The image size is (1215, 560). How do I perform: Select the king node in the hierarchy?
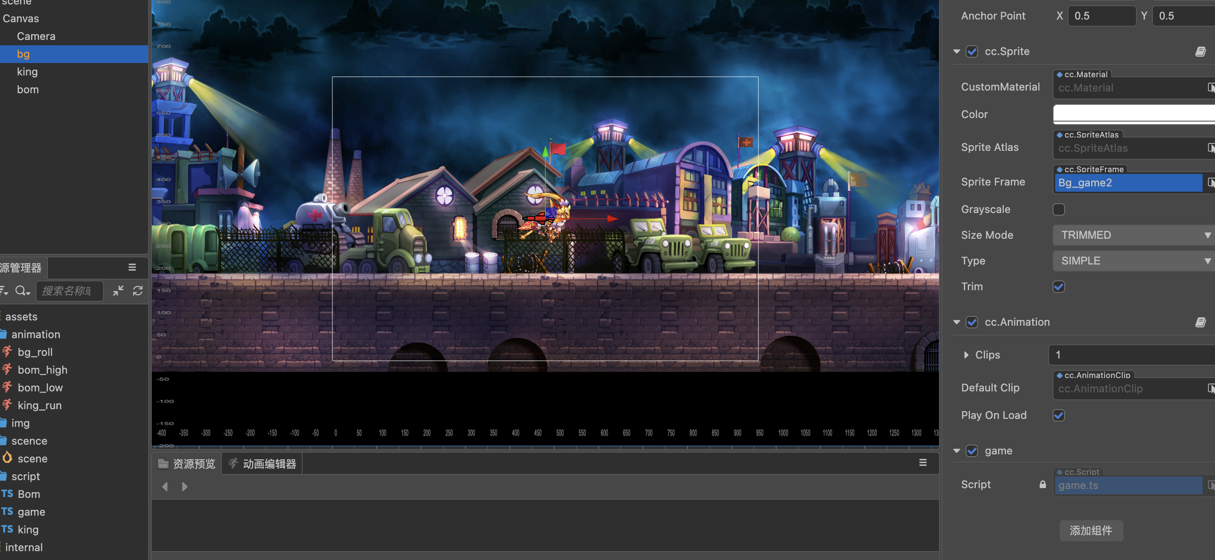pyautogui.click(x=28, y=72)
